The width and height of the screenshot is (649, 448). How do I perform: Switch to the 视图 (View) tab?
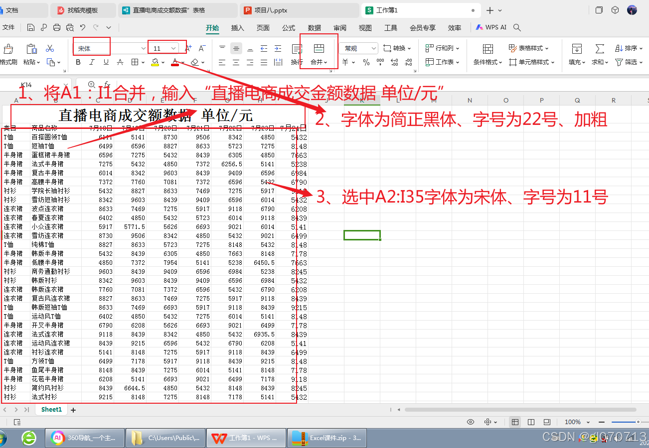point(365,28)
